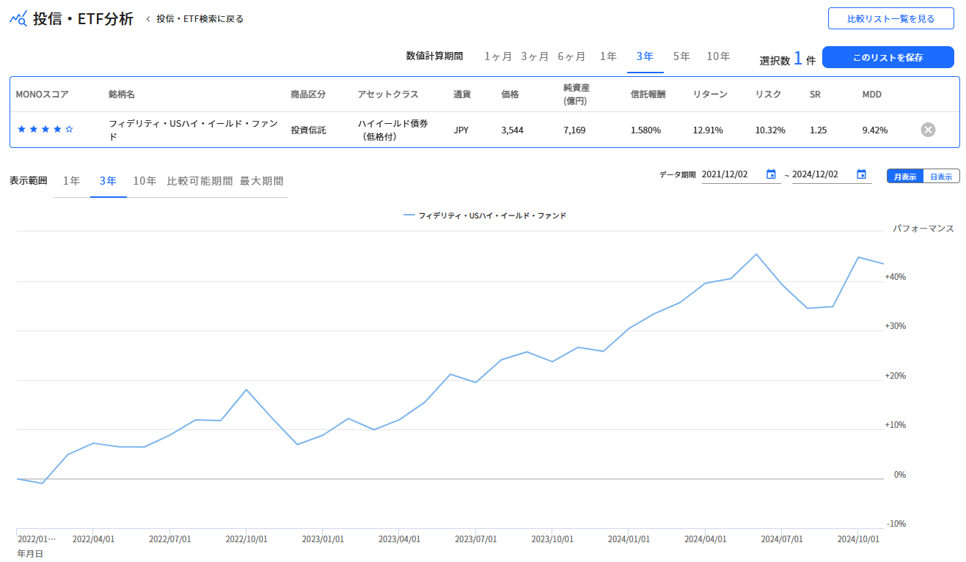This screenshot has height=562, width=966.
Task: Save list with このリストを保存
Action: 888,57
